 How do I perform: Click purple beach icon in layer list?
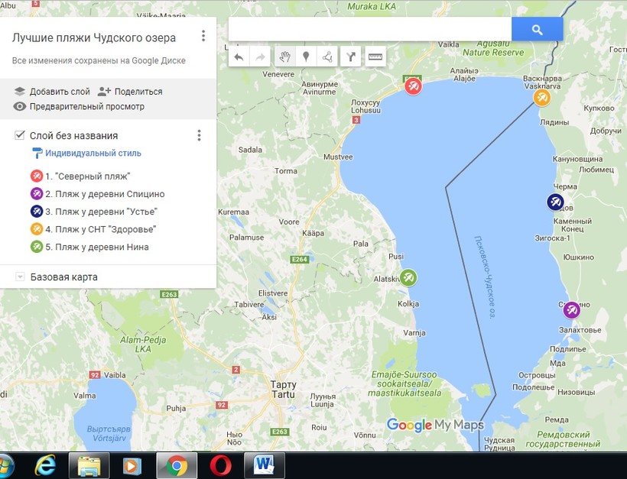tap(37, 194)
